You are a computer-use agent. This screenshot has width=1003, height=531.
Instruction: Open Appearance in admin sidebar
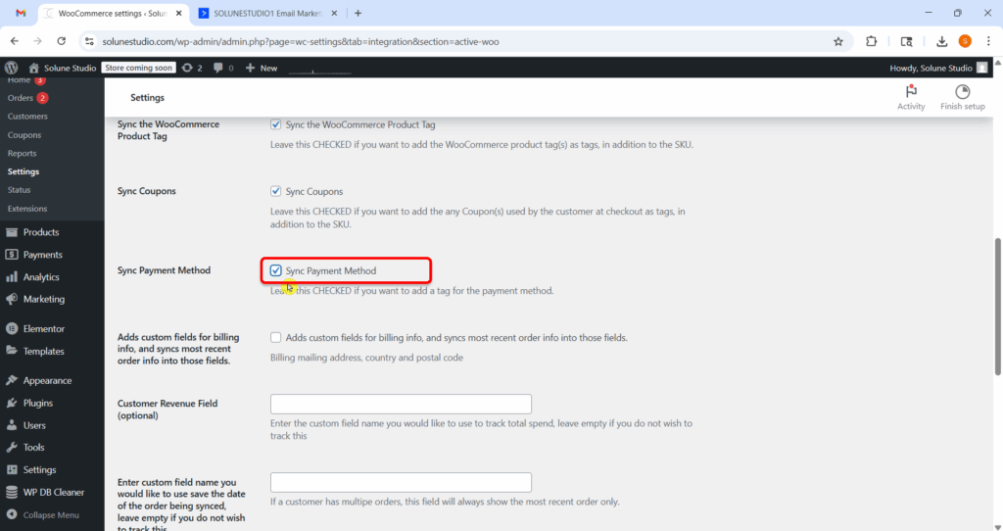47,381
